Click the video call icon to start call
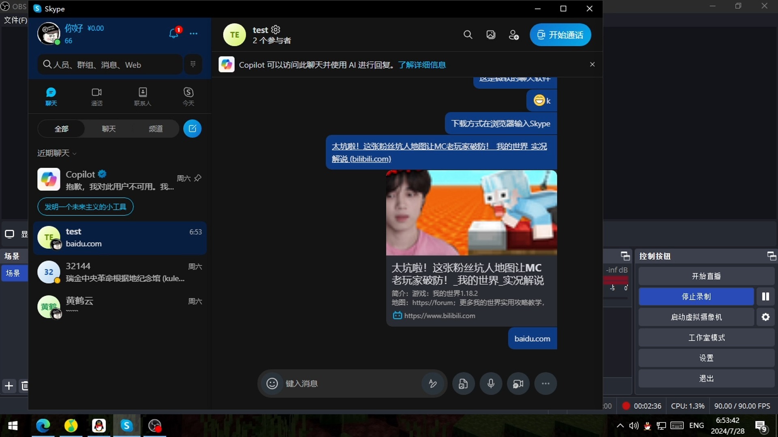 (x=560, y=34)
